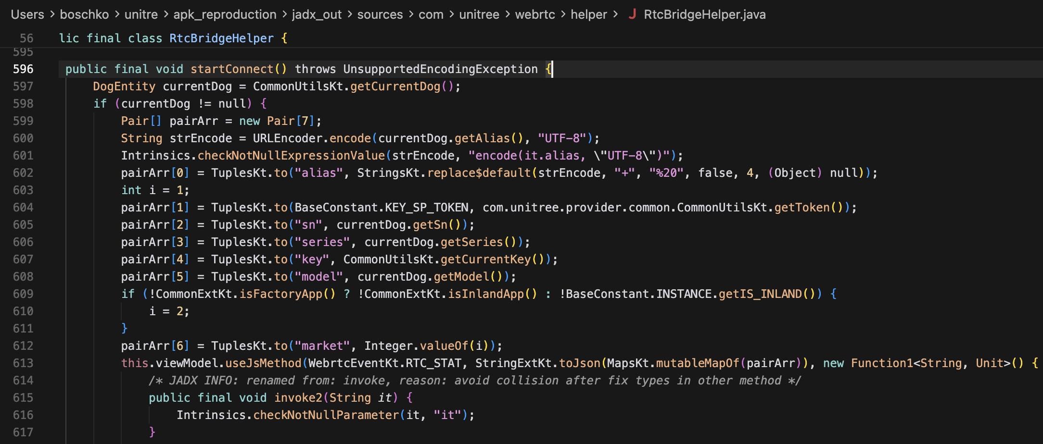The height and width of the screenshot is (444, 1043).
Task: Open the boschko breadcrumb segment
Action: pyautogui.click(x=84, y=14)
